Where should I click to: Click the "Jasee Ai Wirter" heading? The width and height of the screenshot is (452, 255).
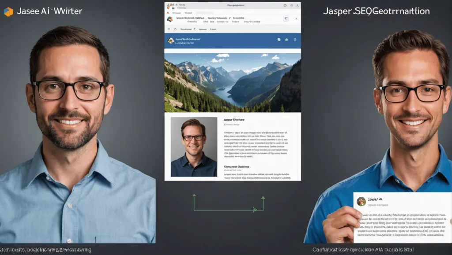tap(49, 11)
